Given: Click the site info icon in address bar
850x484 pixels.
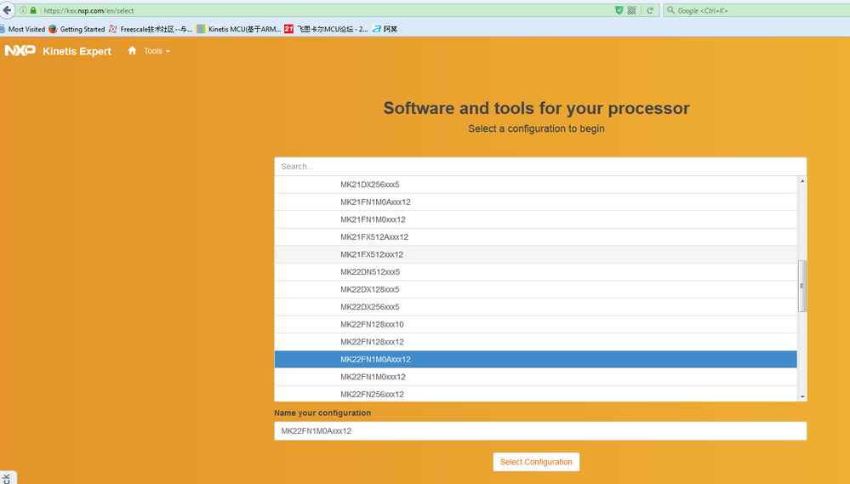Looking at the screenshot, I should tap(23, 10).
